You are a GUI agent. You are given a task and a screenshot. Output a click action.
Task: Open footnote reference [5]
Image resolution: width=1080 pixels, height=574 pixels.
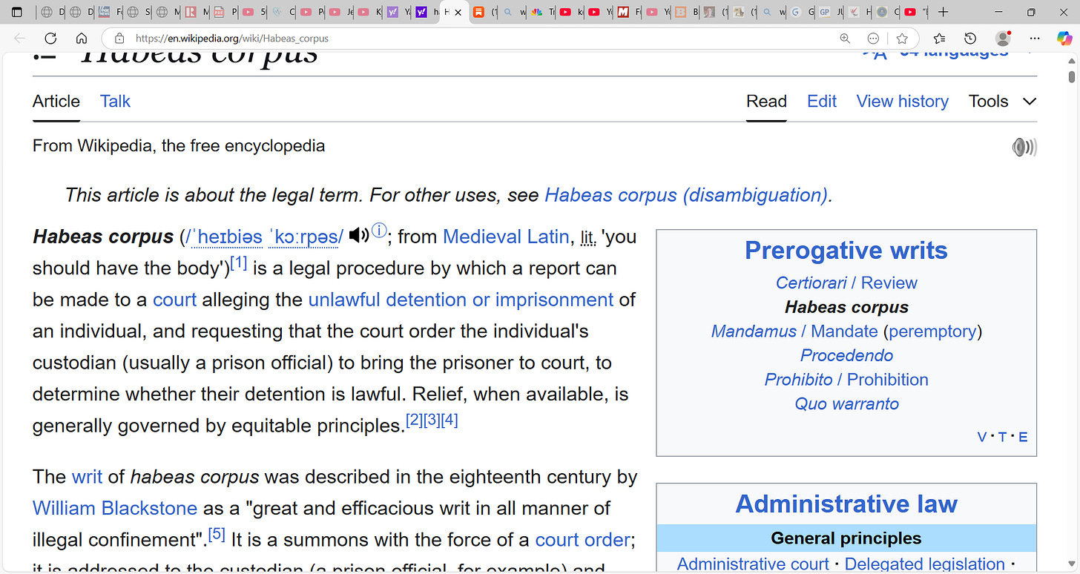point(217,534)
